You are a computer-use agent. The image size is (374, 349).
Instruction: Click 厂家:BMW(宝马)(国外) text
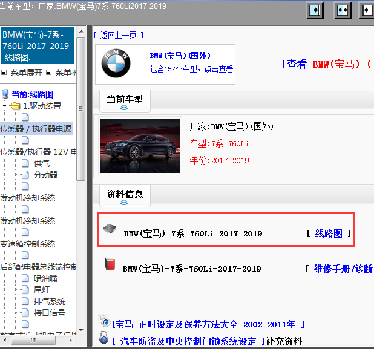[231, 126]
